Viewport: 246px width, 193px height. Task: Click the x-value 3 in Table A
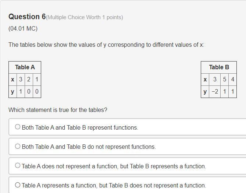[x=21, y=79]
